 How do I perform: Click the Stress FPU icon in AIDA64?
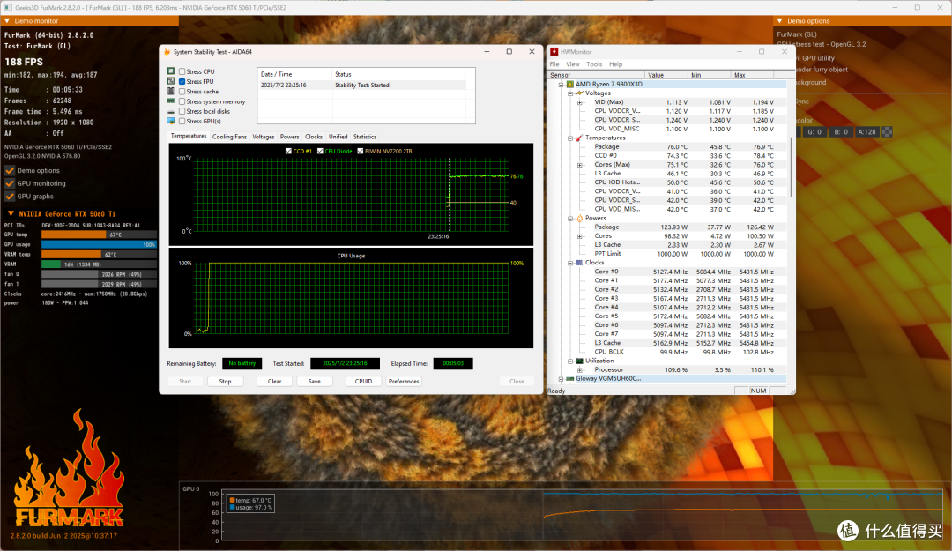171,81
